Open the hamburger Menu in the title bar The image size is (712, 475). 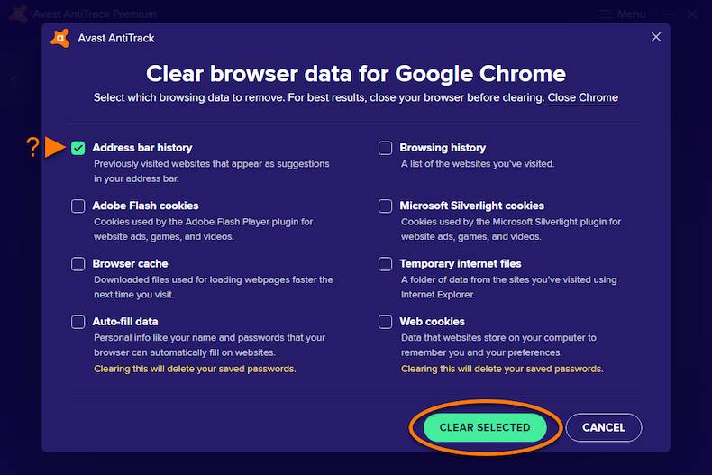click(x=623, y=14)
